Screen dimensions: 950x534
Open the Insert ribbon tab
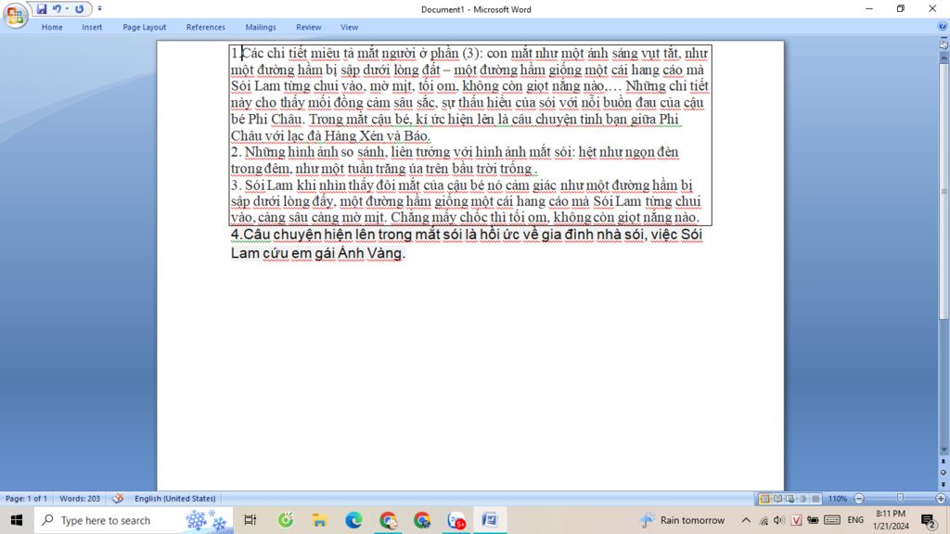[x=92, y=27]
